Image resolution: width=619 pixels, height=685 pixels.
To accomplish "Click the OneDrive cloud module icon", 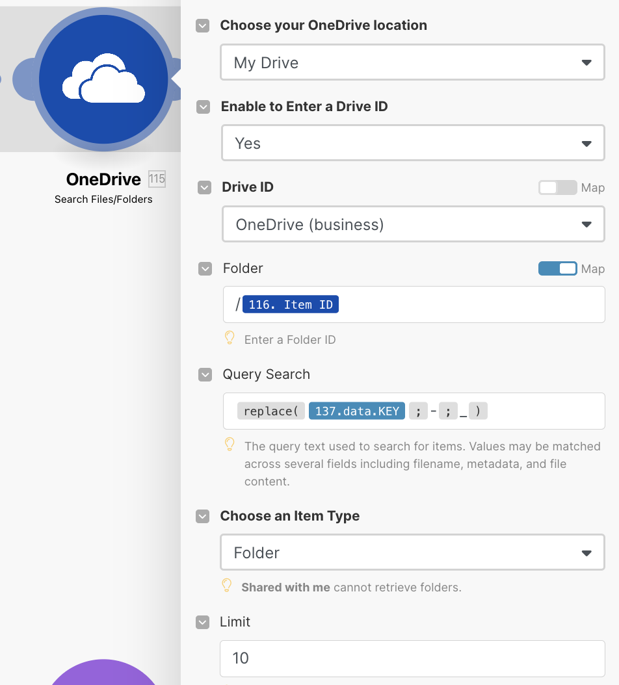I will coord(103,79).
